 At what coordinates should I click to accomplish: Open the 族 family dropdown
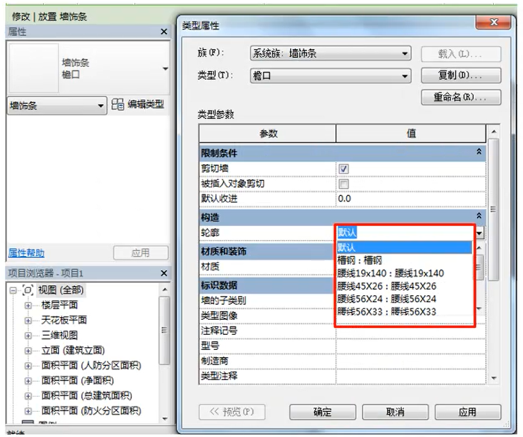tap(330, 54)
